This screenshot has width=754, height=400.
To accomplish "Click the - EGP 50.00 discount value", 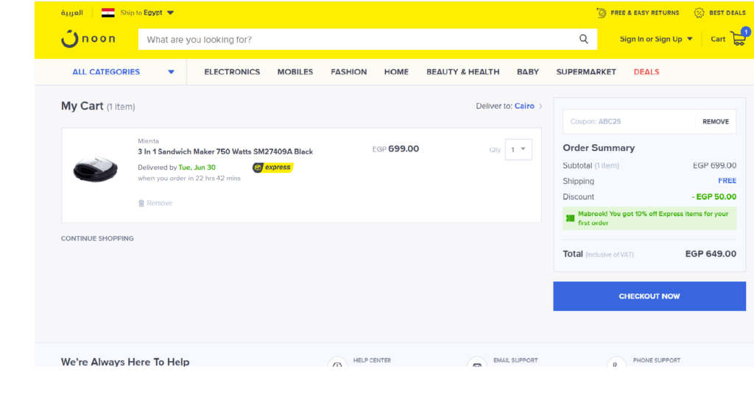I will [714, 197].
